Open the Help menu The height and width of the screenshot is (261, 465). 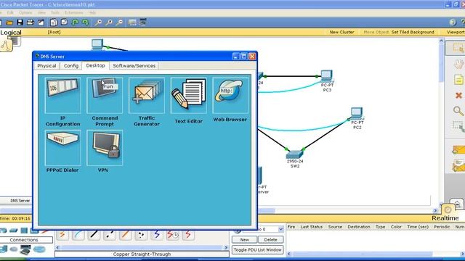(x=92, y=13)
